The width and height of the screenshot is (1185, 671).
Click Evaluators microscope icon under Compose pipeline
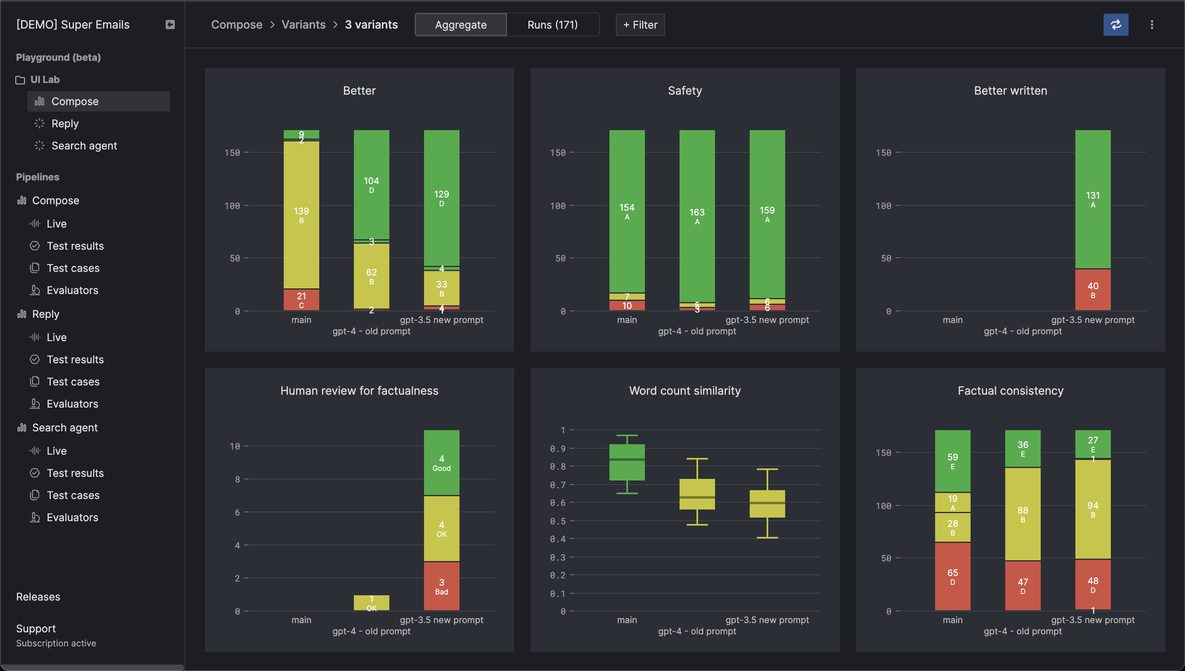pos(35,290)
